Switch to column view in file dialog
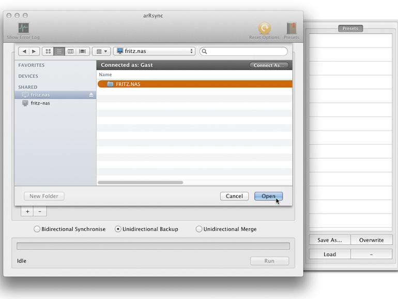This screenshot has height=299, width=398. (x=71, y=51)
